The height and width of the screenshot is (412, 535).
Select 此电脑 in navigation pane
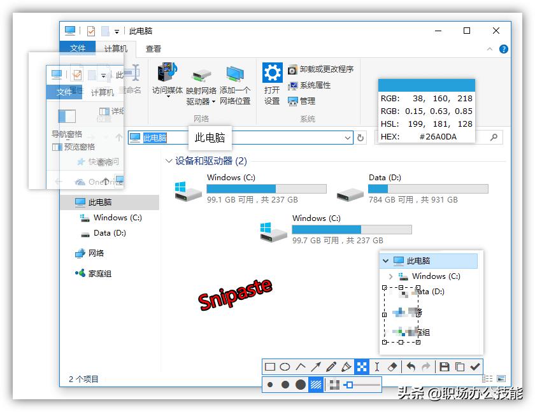110,202
